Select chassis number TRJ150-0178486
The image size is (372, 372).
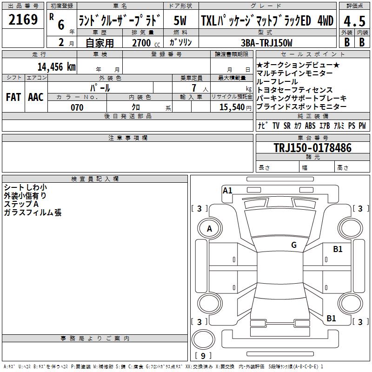(x=312, y=148)
